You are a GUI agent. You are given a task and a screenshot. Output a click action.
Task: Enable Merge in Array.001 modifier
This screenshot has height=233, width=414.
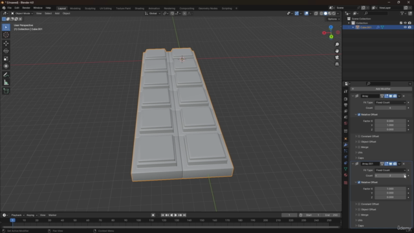point(359,215)
